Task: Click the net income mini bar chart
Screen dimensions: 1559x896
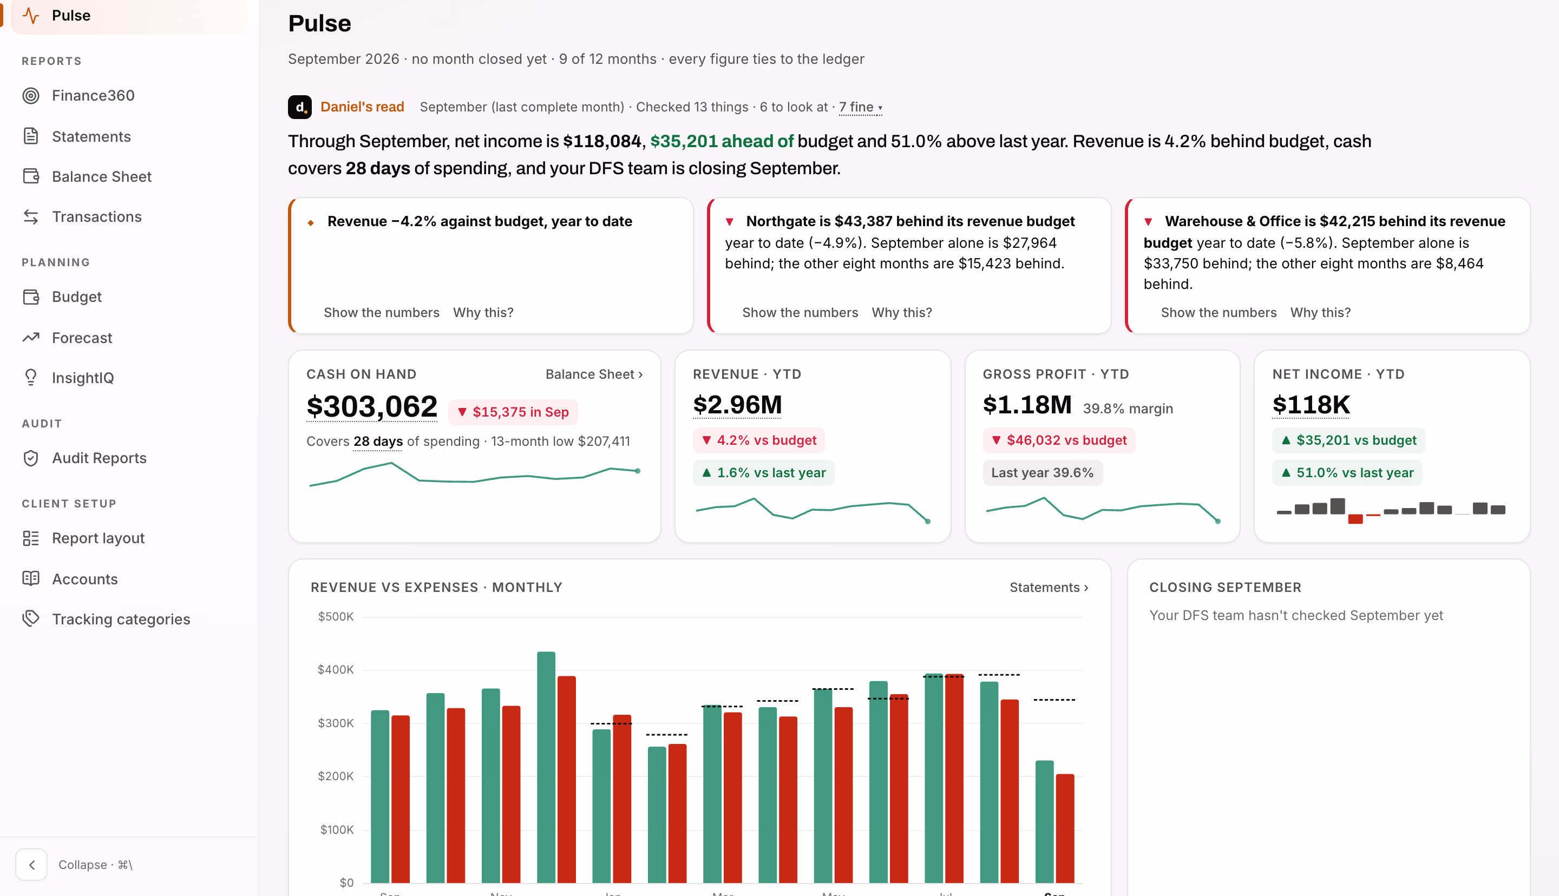Action: pos(1391,510)
